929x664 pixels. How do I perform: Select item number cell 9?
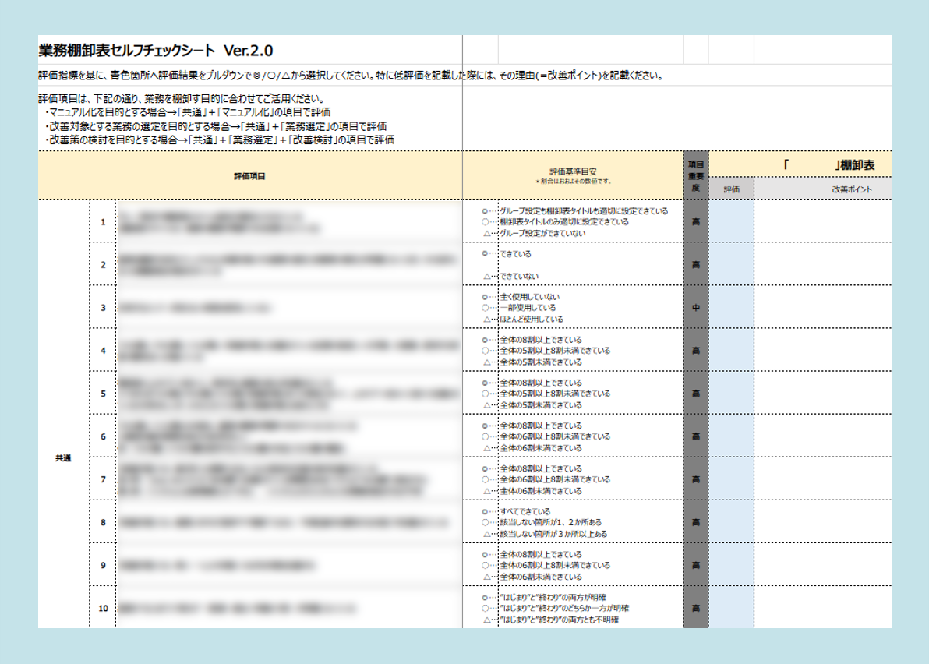tap(103, 565)
